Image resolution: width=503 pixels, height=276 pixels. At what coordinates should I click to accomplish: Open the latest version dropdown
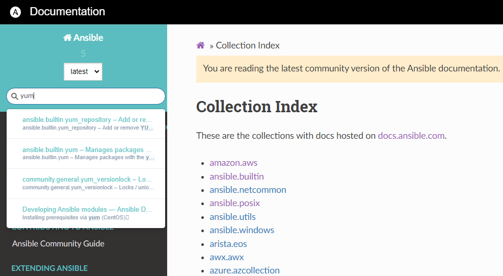[x=83, y=71]
